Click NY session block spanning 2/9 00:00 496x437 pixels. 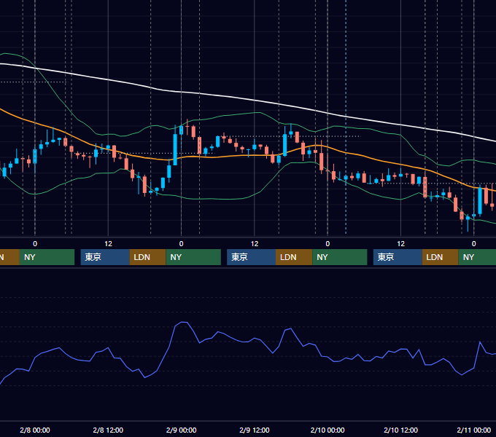tap(193, 257)
